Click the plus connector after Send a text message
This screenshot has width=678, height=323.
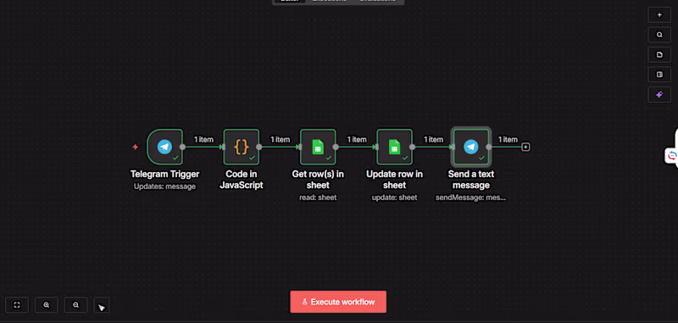525,147
